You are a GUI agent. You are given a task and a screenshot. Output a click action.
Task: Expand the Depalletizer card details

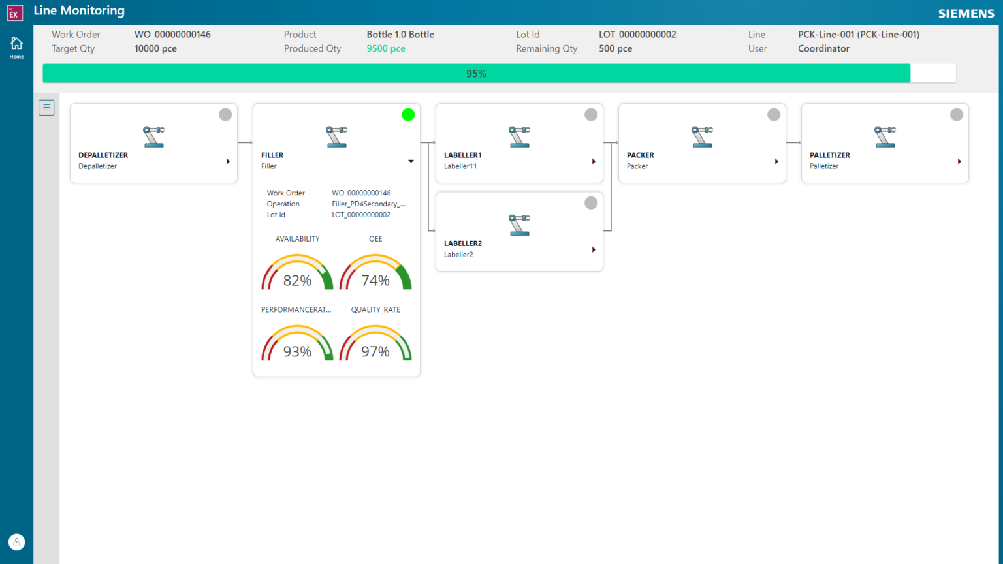[228, 161]
